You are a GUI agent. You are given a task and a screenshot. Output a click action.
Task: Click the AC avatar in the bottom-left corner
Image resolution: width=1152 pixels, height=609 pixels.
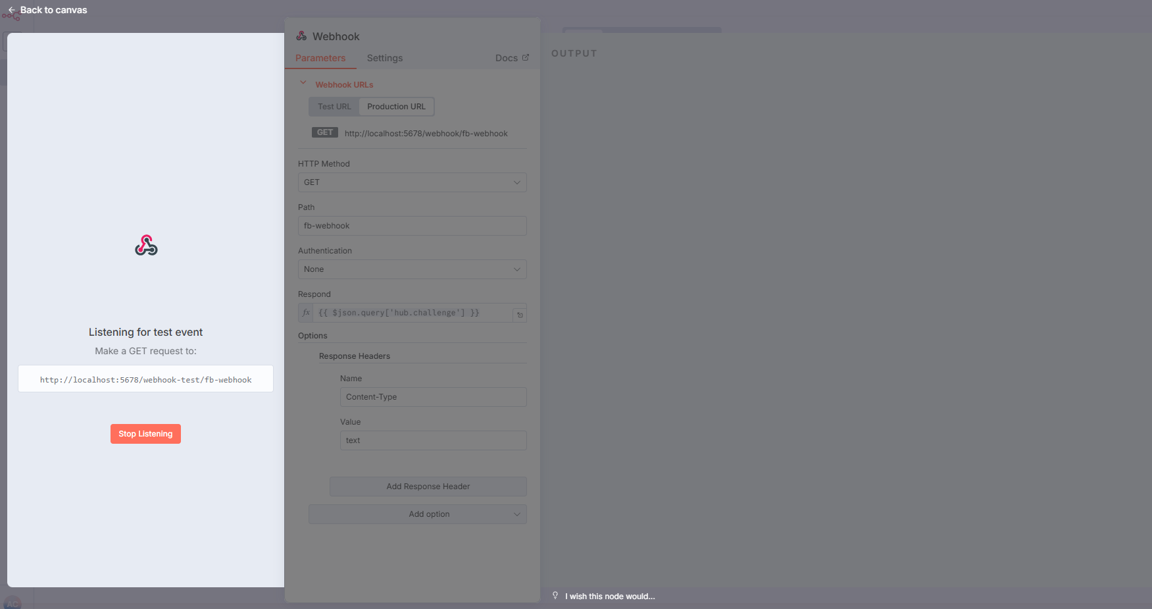click(13, 602)
